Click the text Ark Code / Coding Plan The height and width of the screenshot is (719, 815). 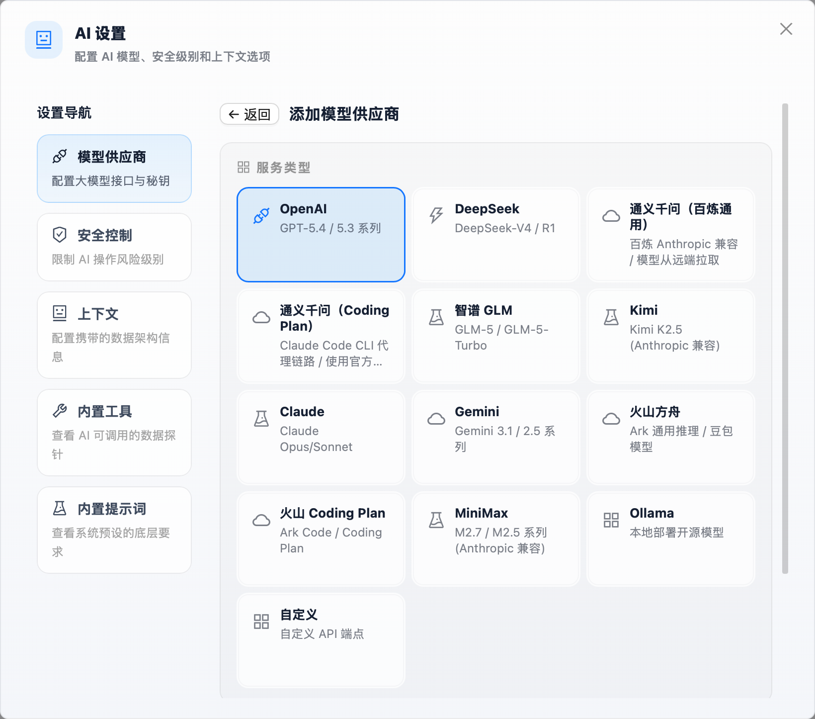331,540
